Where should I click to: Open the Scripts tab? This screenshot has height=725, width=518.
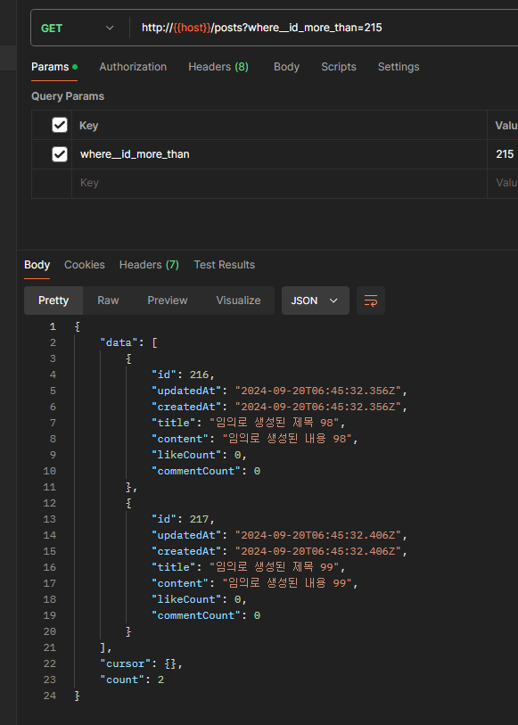pos(339,67)
